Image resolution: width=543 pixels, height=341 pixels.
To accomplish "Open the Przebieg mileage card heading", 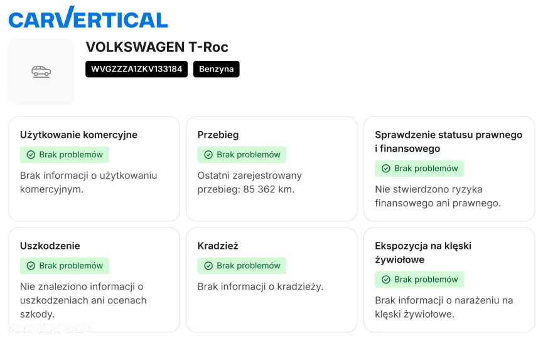I will (x=218, y=135).
